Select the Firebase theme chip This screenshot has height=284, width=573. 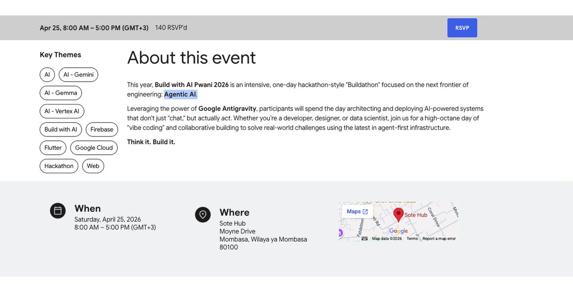coord(102,129)
